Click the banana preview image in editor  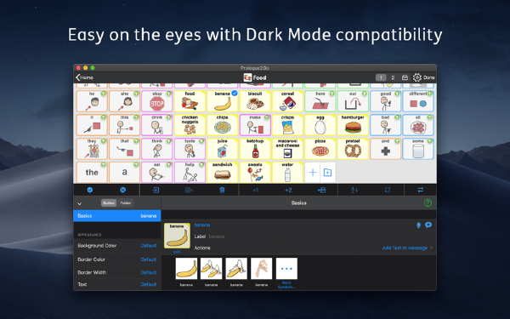(177, 236)
